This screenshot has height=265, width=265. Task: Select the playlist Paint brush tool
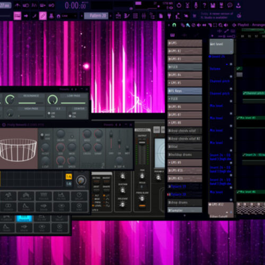click(x=188, y=25)
